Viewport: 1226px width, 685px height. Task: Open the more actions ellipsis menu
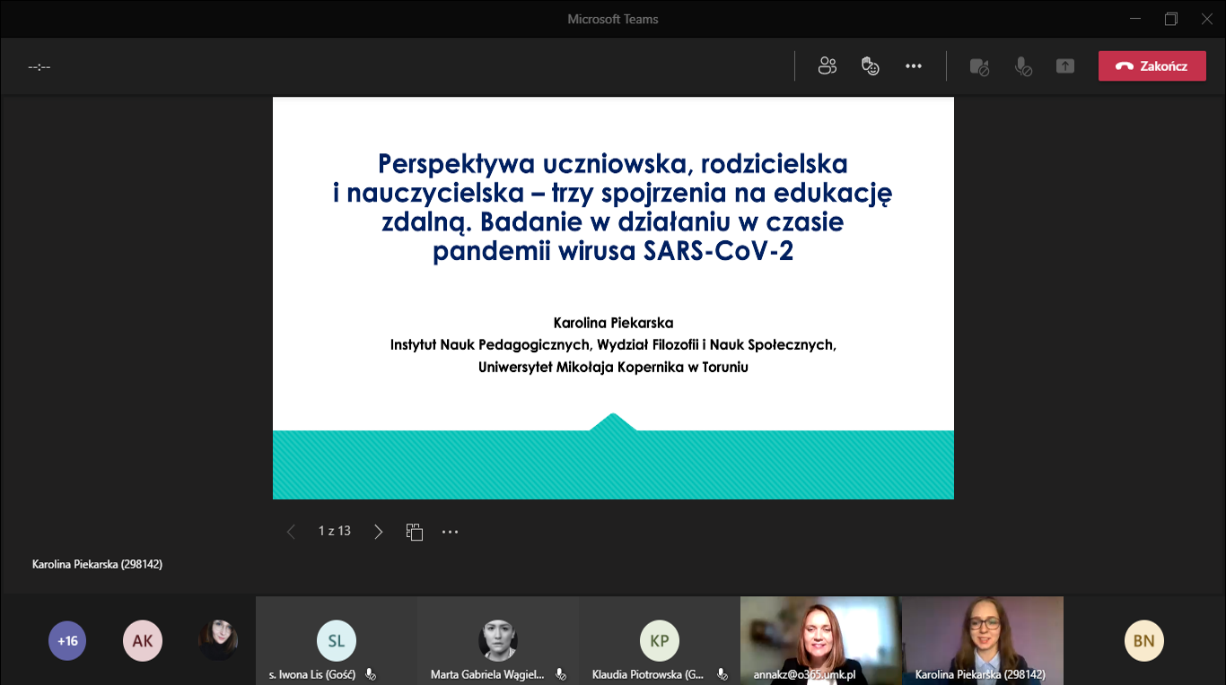(x=914, y=65)
